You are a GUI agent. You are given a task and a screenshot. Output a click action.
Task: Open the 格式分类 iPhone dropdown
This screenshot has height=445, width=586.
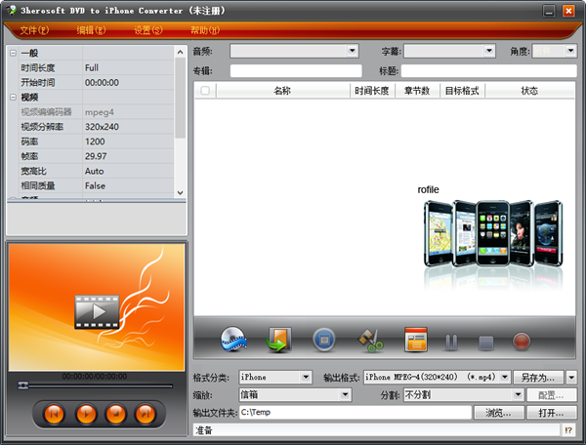click(306, 377)
